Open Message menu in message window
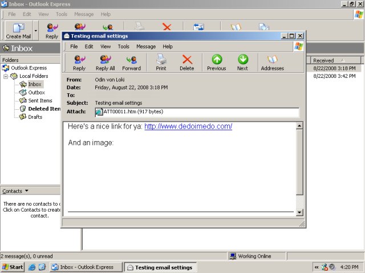 146,47
